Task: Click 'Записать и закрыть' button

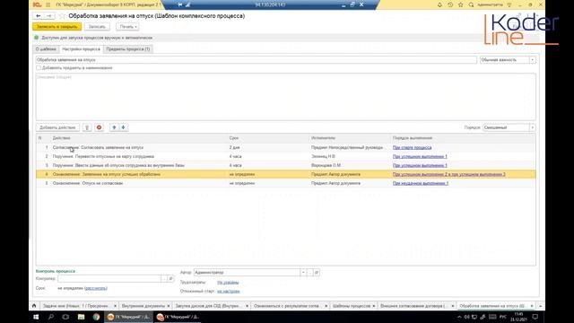Action: (x=57, y=27)
